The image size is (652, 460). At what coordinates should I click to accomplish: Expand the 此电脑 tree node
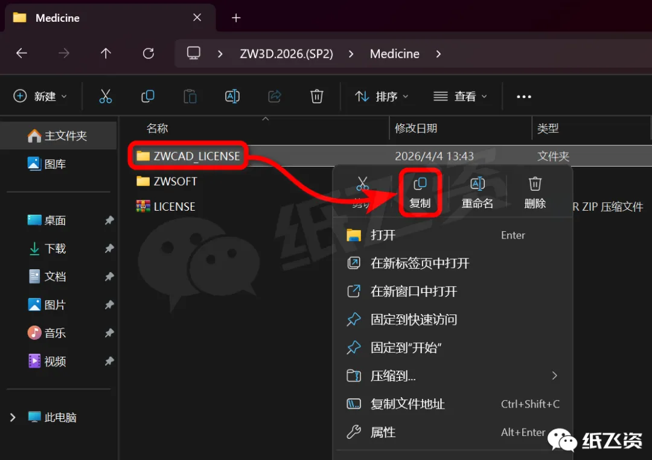(13, 417)
